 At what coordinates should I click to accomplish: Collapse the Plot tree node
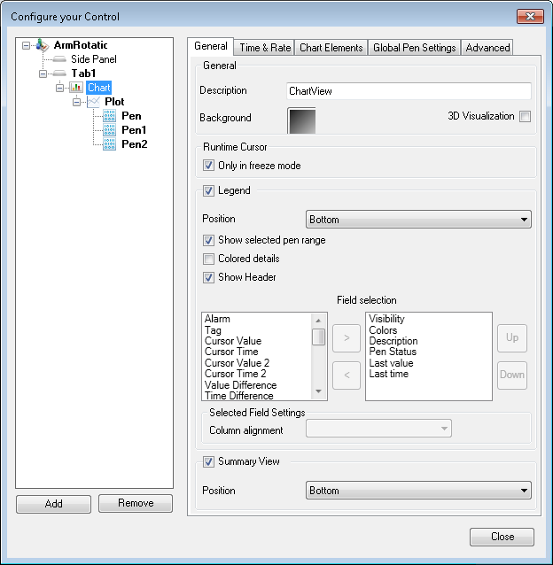click(77, 102)
